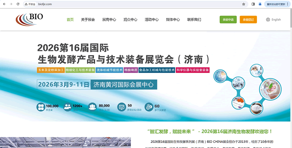Click the 80,000 visitors icon

(92, 107)
